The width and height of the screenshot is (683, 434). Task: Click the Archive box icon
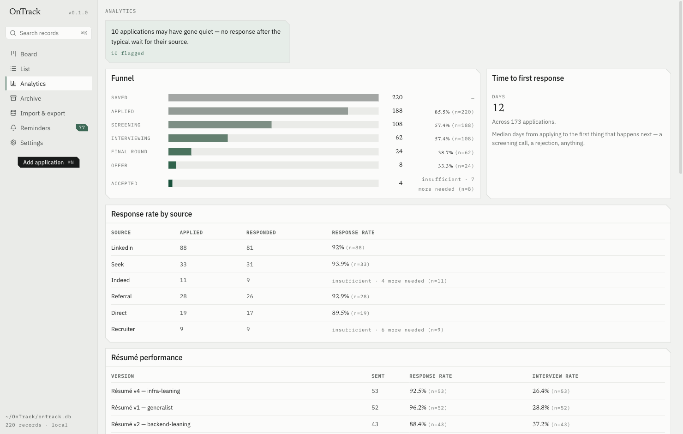click(13, 98)
